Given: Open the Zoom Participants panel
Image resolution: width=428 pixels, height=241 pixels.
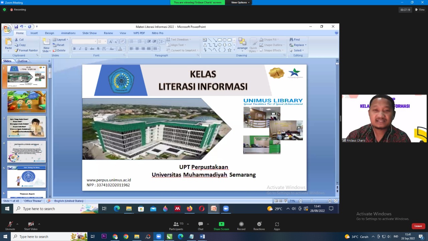Looking at the screenshot, I should (176, 226).
